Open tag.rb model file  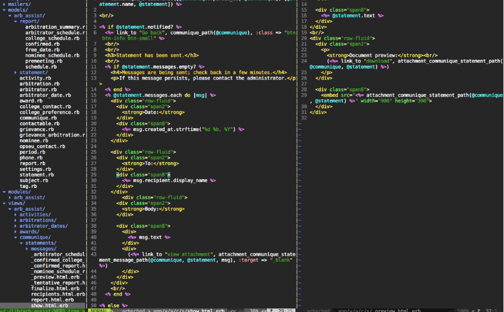tap(28, 186)
